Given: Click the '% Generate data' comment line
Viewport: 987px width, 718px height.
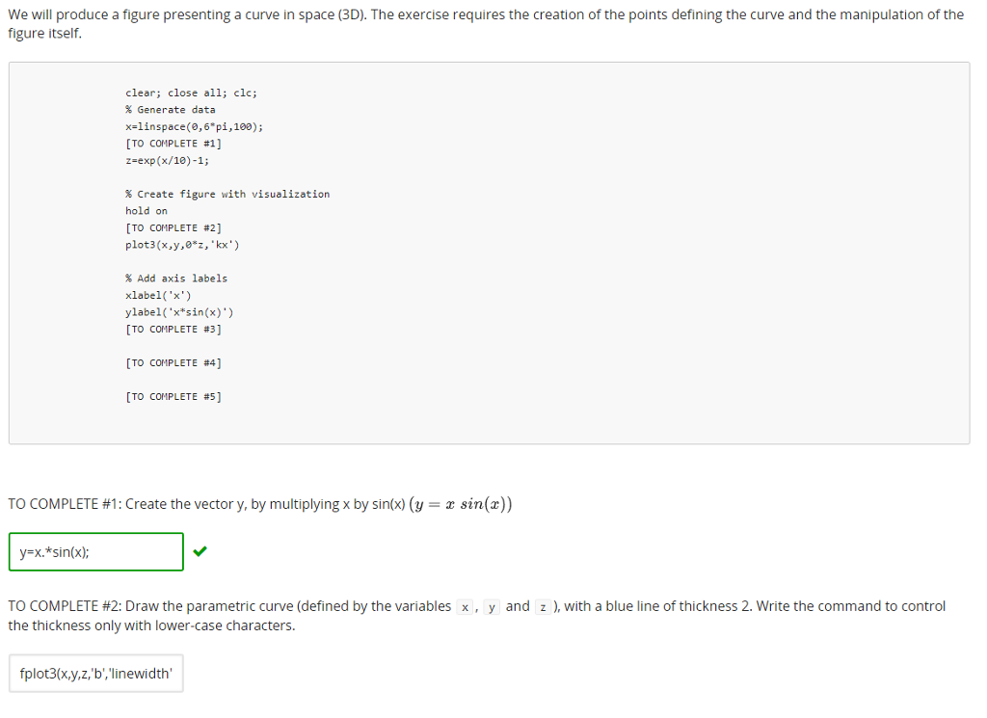Looking at the screenshot, I should [x=170, y=110].
